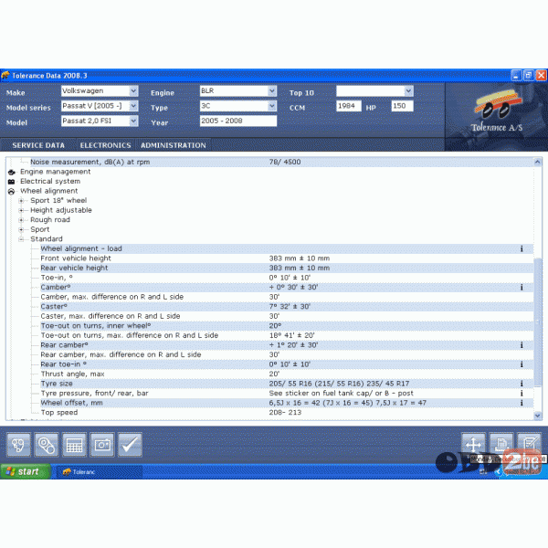Click info icon on Wheel alignment - load row
548x548 pixels.
[522, 248]
